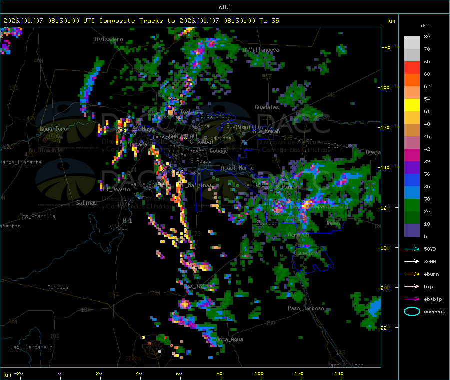Click the 50YD cyan arrow legend icon
Viewport: 450px width, 380px height.
(x=412, y=249)
